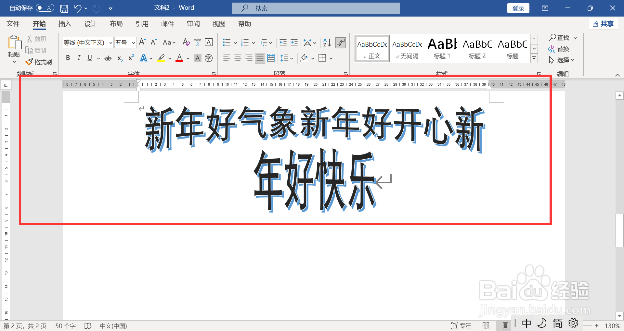Screen dimensions: 624x331
Task: Click Decrease Font Size icon
Action: click(x=154, y=42)
